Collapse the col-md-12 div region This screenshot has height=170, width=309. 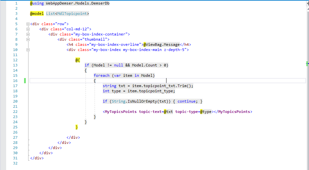28,29
